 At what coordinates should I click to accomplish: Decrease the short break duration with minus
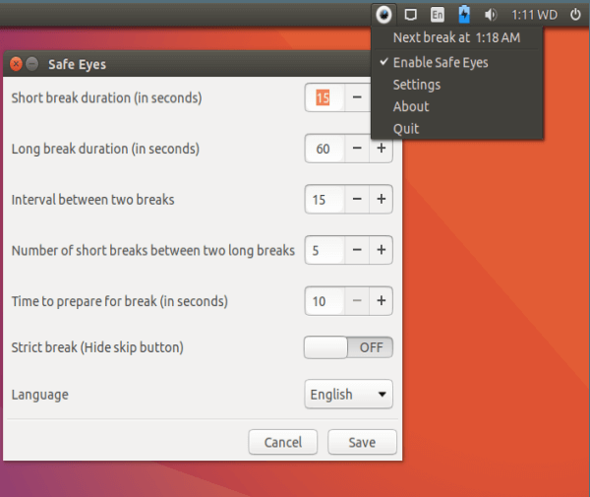coord(357,97)
